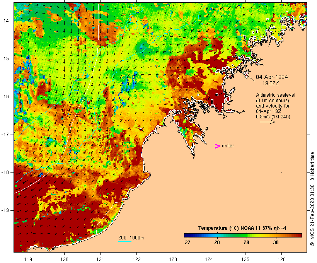Click the magenta drifter marker symbol
This screenshot has height=263, width=317.
click(x=217, y=146)
